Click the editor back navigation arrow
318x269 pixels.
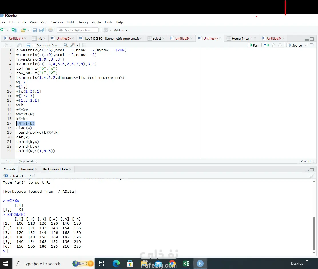[6, 45]
